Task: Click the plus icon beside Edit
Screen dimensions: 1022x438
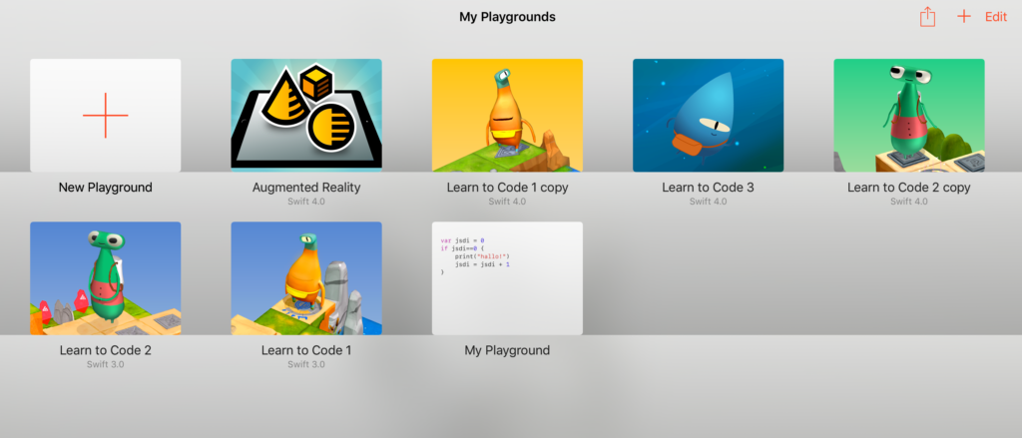Action: (x=963, y=17)
